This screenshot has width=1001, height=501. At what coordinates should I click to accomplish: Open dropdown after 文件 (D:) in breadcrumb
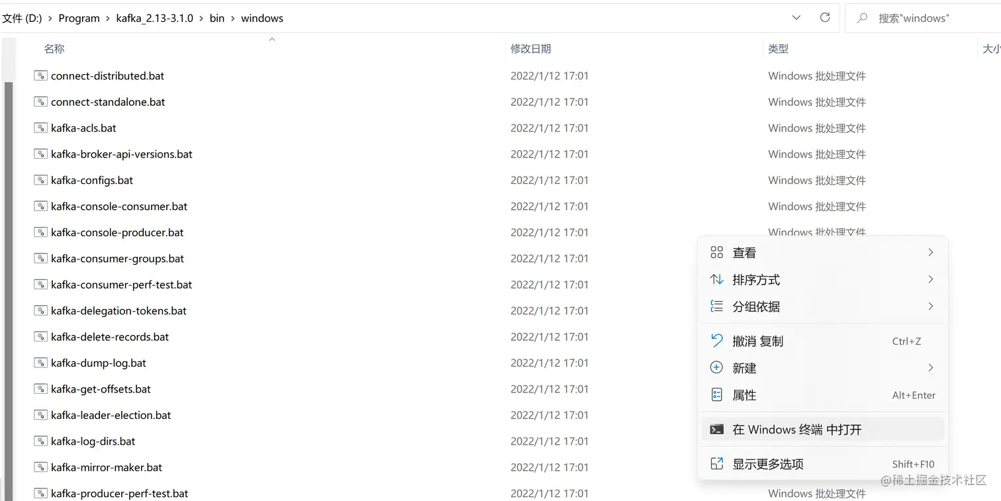coord(50,19)
